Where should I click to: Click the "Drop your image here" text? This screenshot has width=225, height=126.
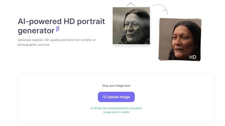click(116, 86)
